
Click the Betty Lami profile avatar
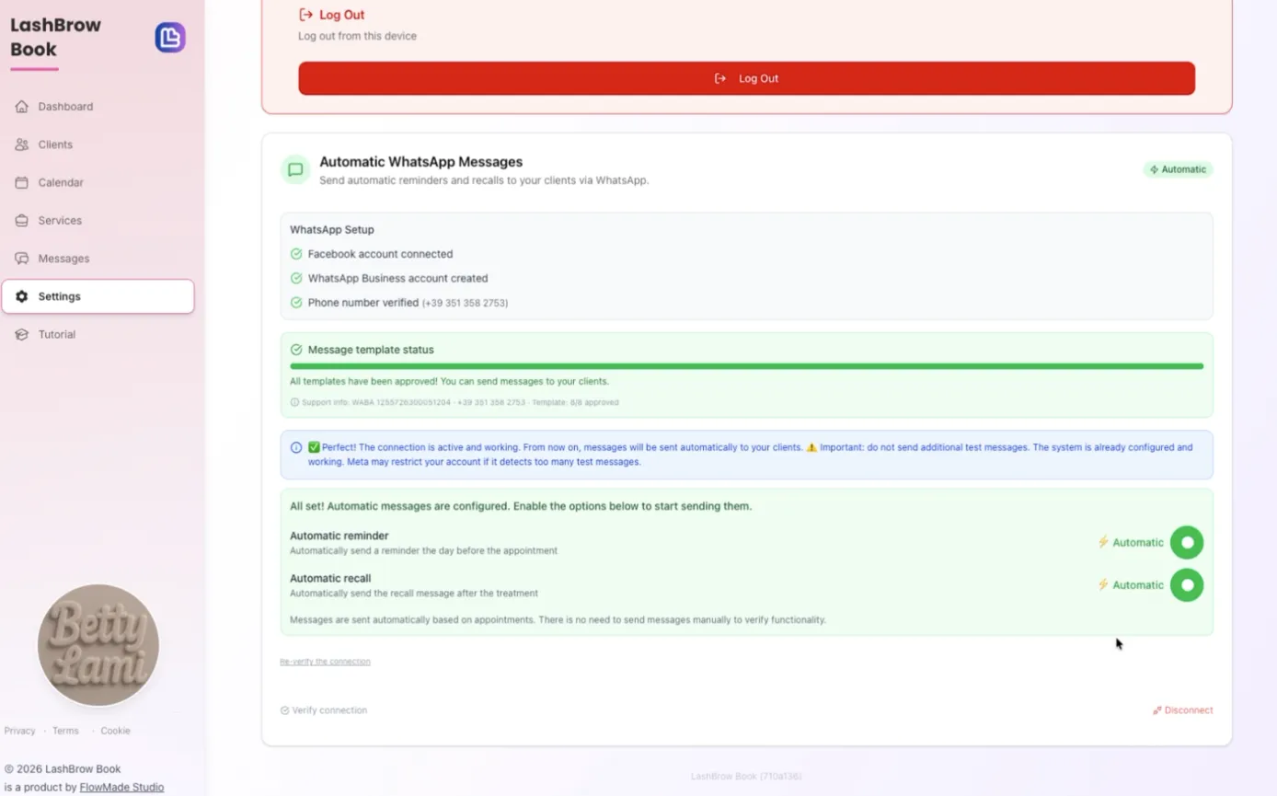[x=98, y=645]
